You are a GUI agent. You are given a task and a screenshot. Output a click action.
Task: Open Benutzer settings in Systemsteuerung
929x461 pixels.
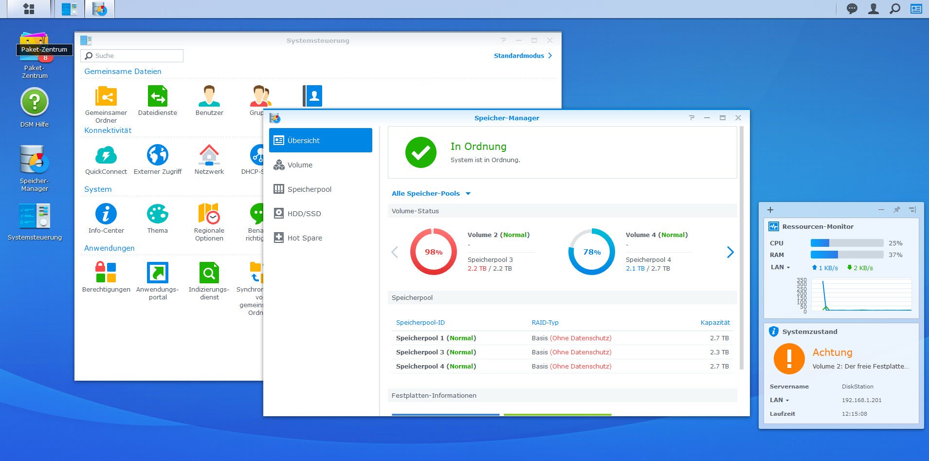pyautogui.click(x=209, y=101)
